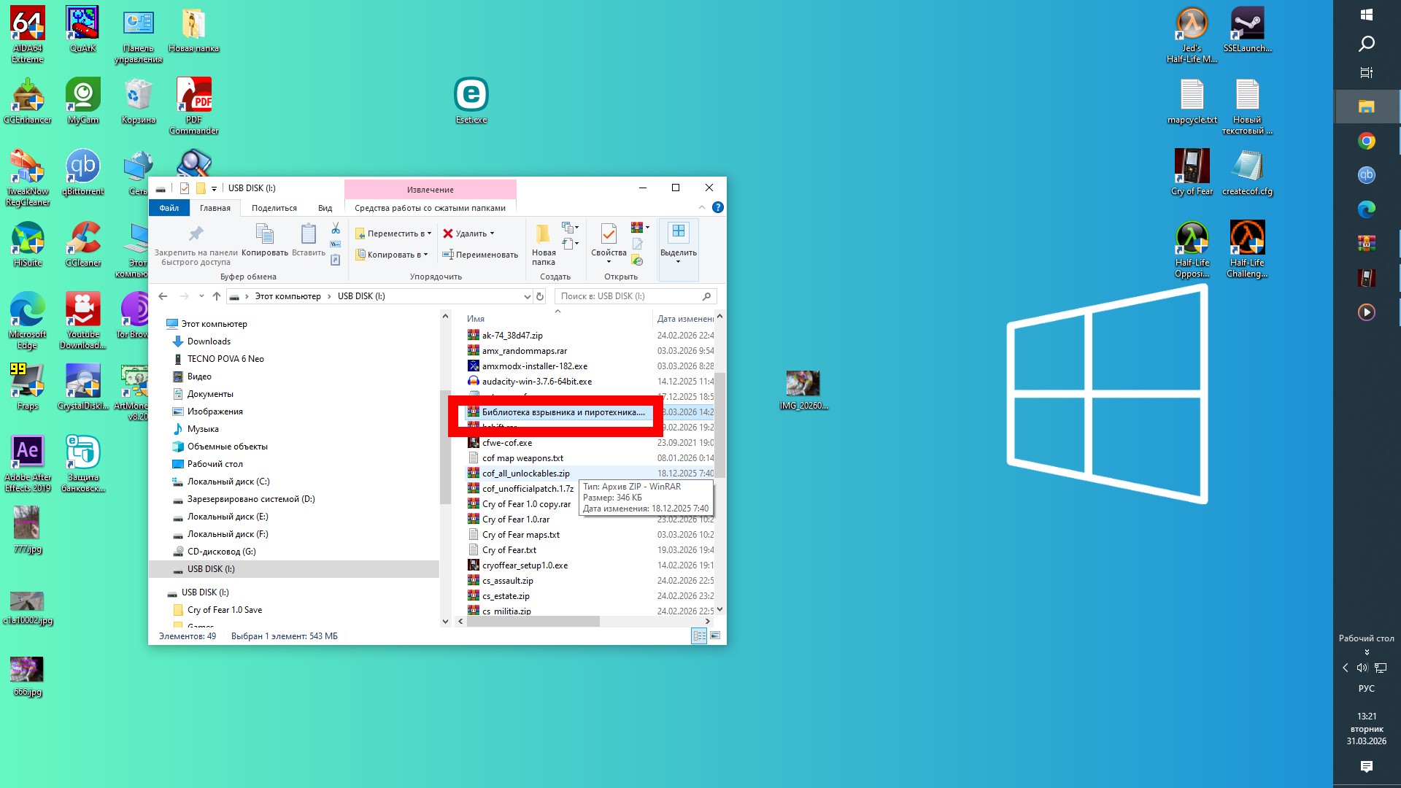The image size is (1401, 788).
Task: Open the View (Вид) ribbon tab
Action: pyautogui.click(x=325, y=208)
